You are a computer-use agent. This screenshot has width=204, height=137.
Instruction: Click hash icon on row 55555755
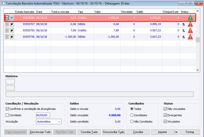[x=12, y=31]
